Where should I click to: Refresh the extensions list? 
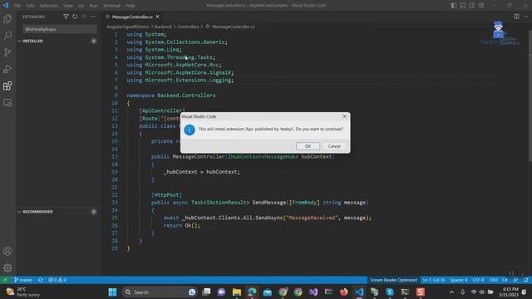(x=75, y=17)
